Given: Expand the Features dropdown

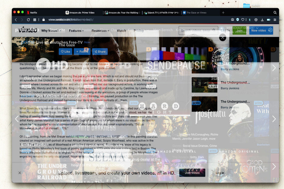Looking at the screenshot, I should (x=76, y=31).
